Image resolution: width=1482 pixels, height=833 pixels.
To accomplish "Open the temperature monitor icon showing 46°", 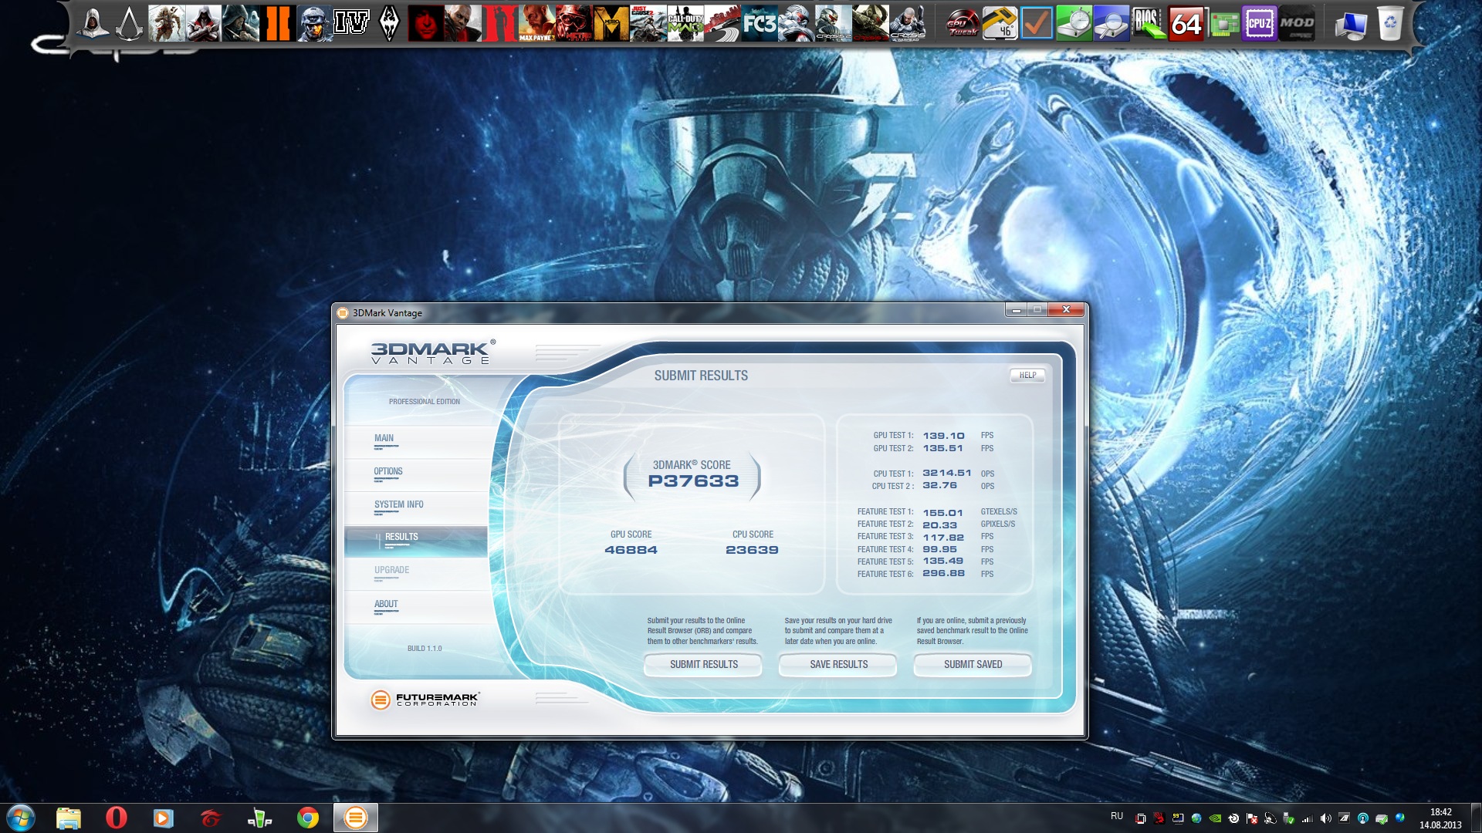I will tap(1000, 23).
